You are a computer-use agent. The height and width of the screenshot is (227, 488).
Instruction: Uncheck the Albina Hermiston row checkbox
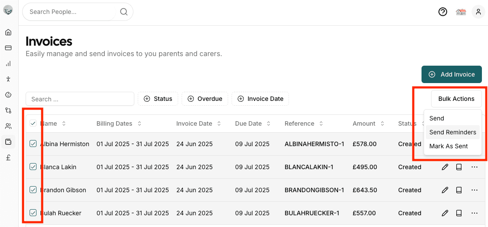[33, 144]
